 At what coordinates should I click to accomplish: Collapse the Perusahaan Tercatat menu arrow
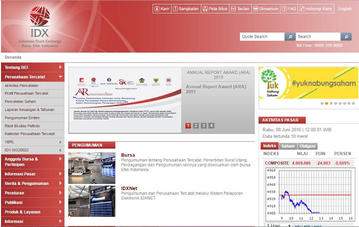click(x=61, y=77)
